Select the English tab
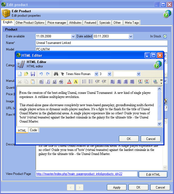The height and width of the screenshot is (194, 174). 8,22
